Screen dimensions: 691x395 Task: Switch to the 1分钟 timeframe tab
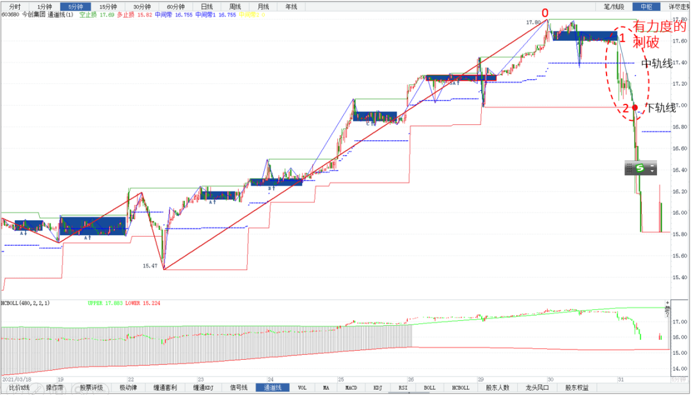pyautogui.click(x=45, y=6)
